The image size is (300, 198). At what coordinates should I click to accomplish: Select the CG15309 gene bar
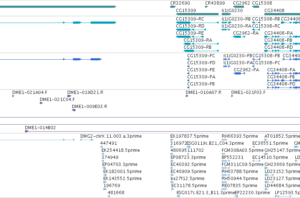(197, 14)
